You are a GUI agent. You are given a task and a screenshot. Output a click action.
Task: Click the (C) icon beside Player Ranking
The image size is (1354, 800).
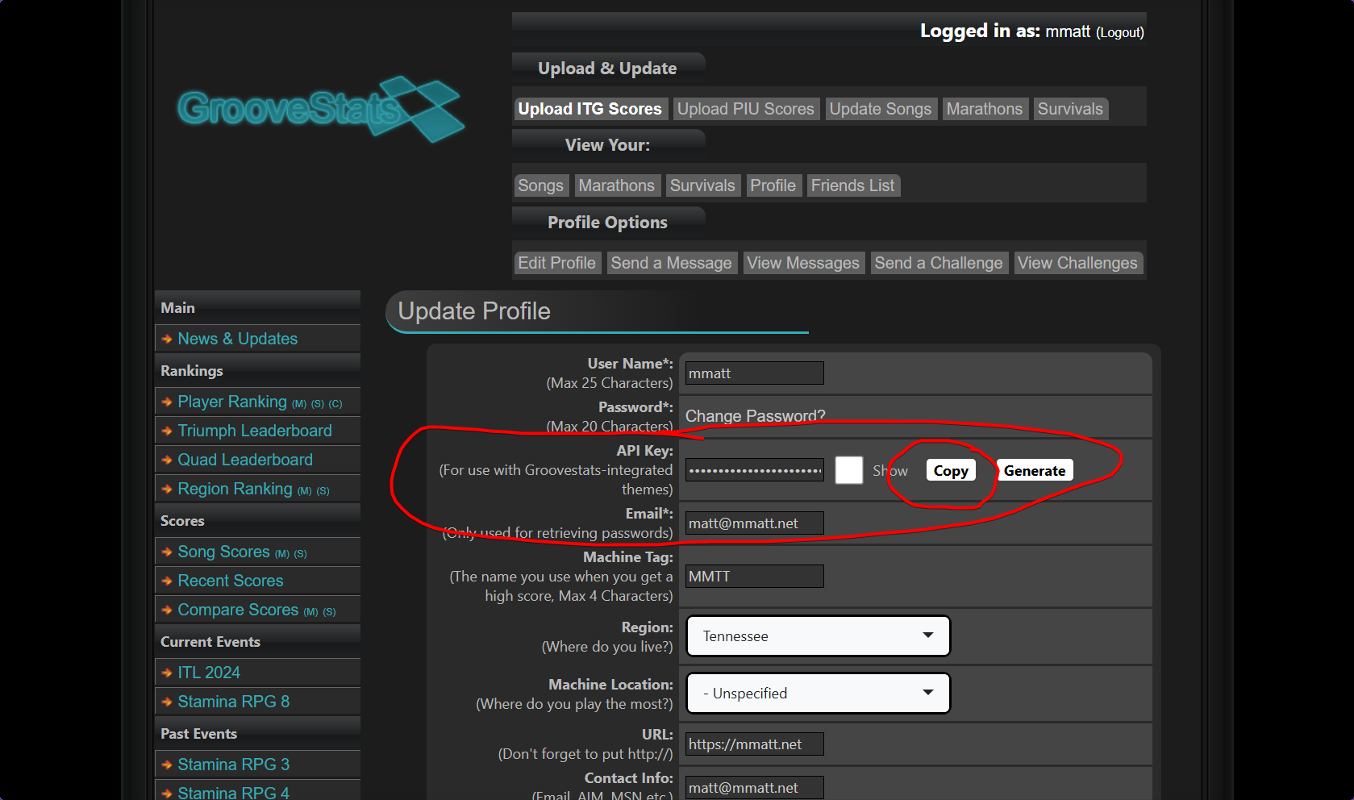pos(335,404)
